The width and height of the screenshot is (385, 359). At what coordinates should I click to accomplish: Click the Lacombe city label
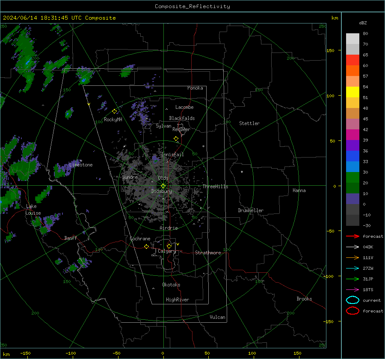pyautogui.click(x=184, y=107)
